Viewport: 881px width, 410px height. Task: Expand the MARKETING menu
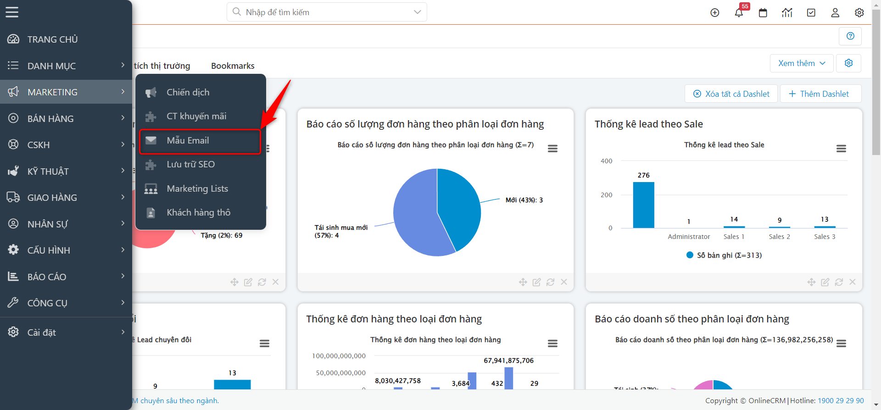[x=66, y=92]
